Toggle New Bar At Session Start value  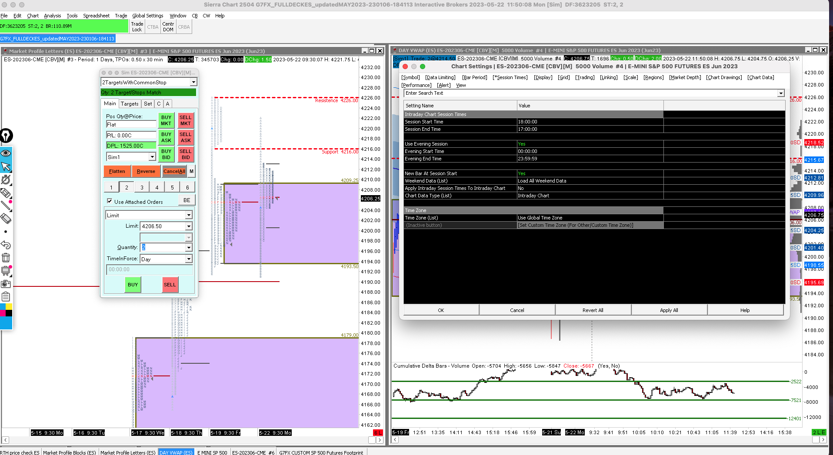pyautogui.click(x=590, y=173)
